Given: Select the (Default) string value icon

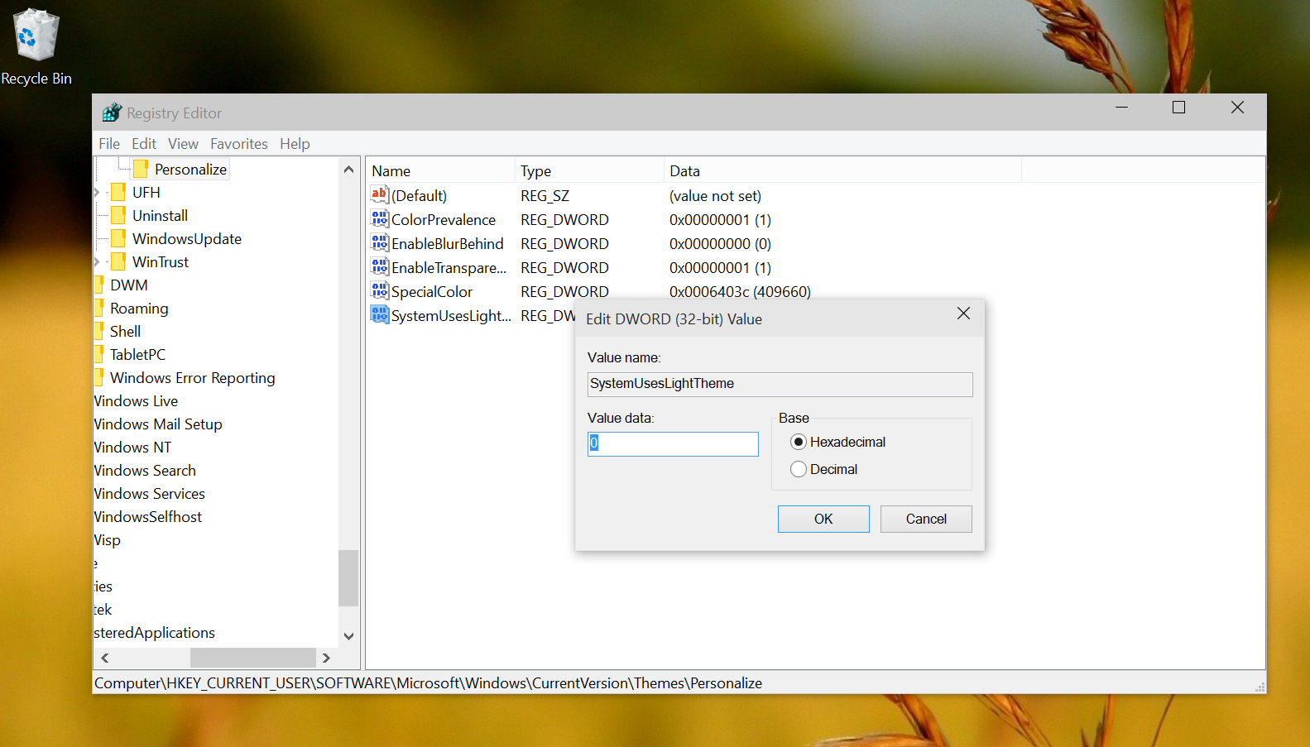Looking at the screenshot, I should click(380, 195).
